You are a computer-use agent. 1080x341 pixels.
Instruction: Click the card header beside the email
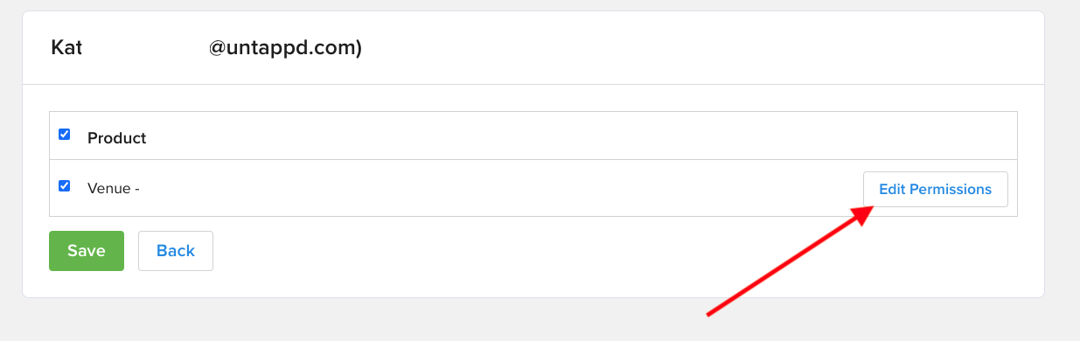[x=700, y=48]
